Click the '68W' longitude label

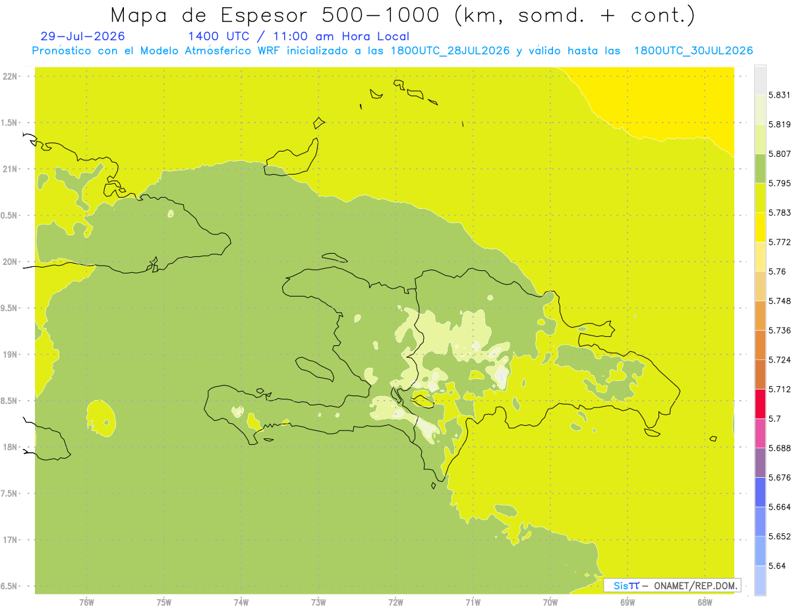click(x=705, y=602)
